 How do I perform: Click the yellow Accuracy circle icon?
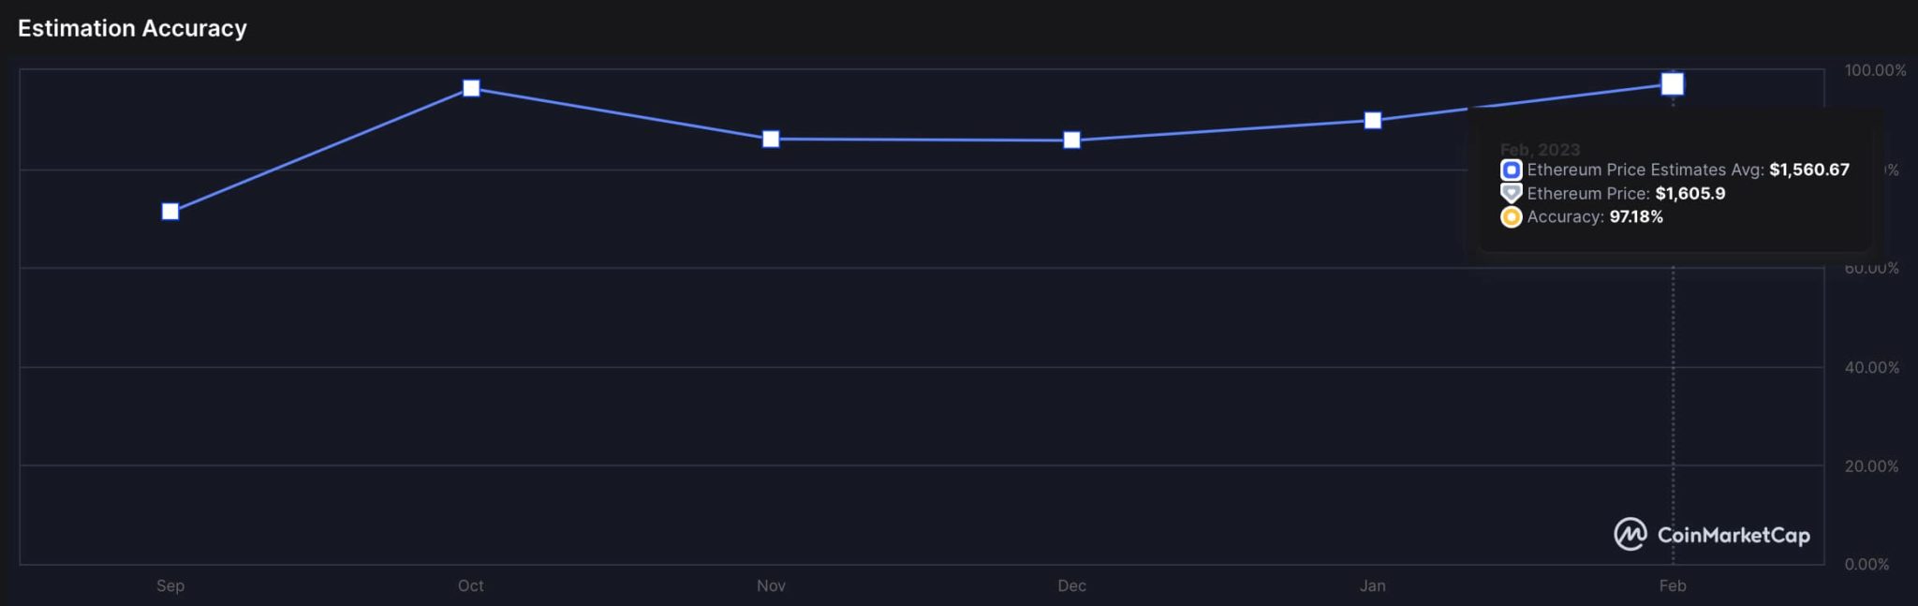click(1511, 217)
